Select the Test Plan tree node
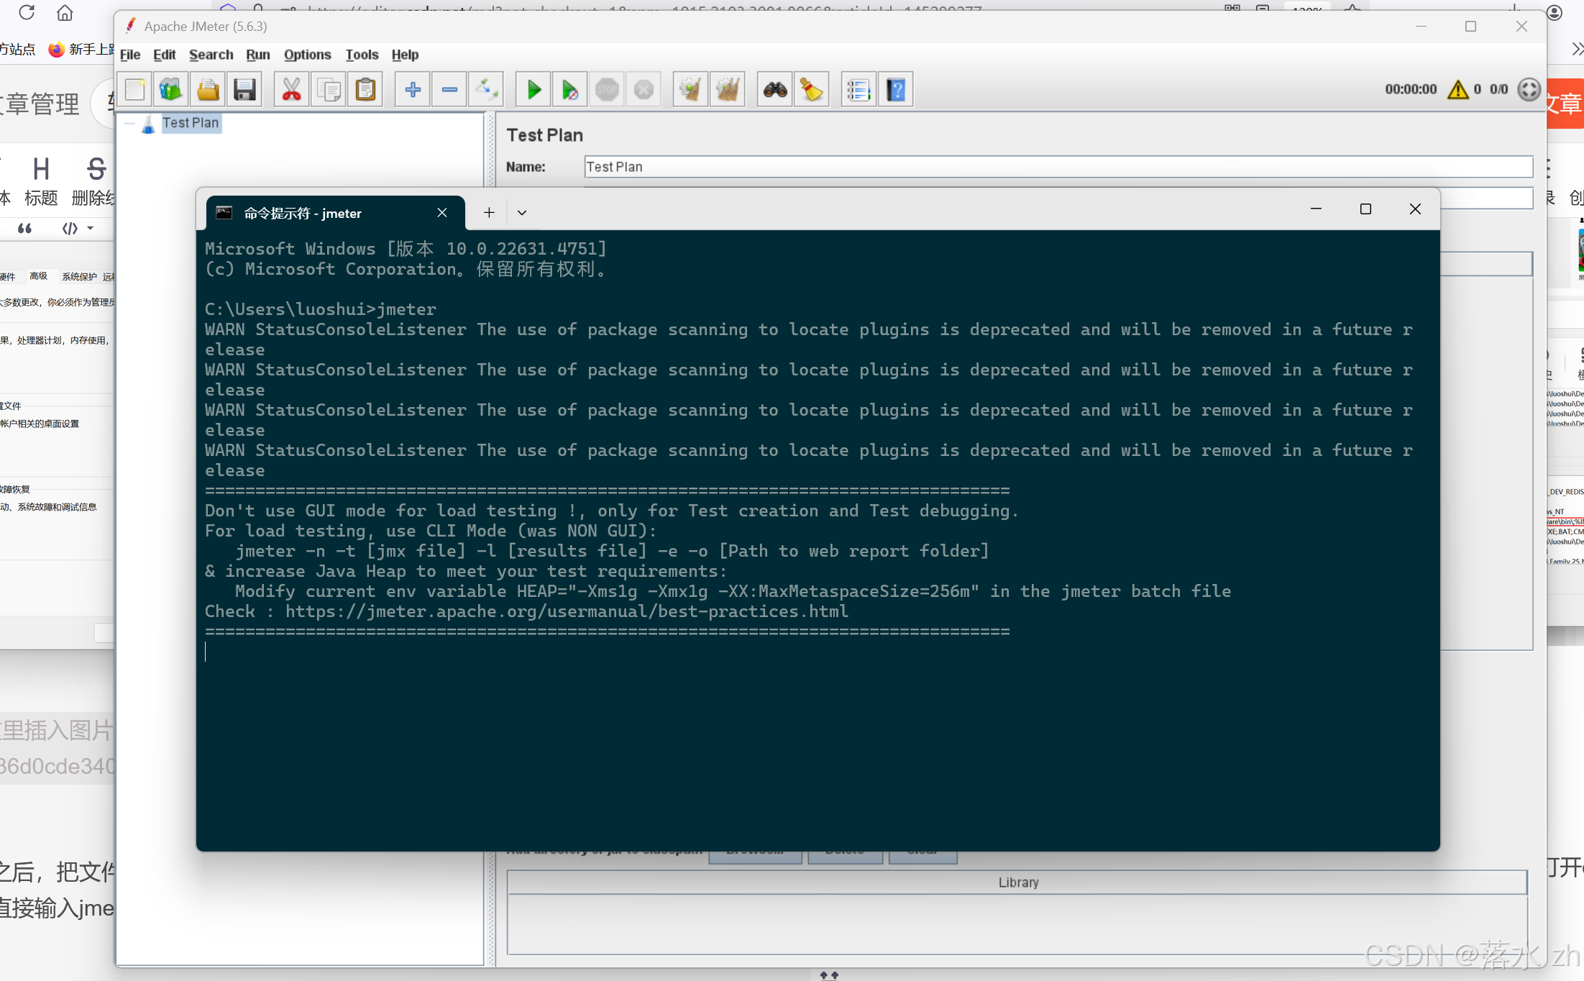The height and width of the screenshot is (981, 1584). (x=191, y=123)
